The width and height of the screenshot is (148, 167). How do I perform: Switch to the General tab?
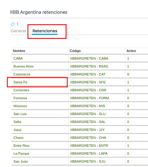coord(18,31)
